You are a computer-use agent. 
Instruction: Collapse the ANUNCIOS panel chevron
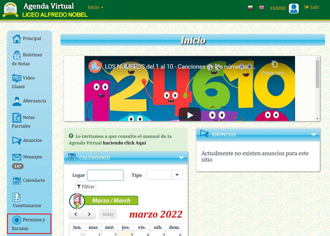coord(314,134)
